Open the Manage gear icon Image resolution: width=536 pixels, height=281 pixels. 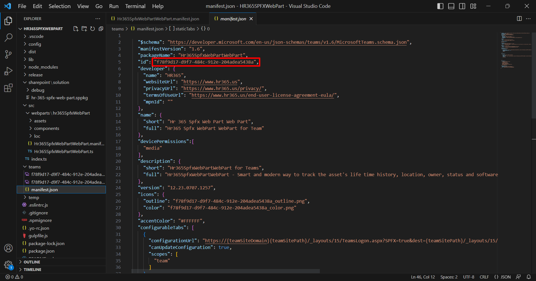point(8,265)
